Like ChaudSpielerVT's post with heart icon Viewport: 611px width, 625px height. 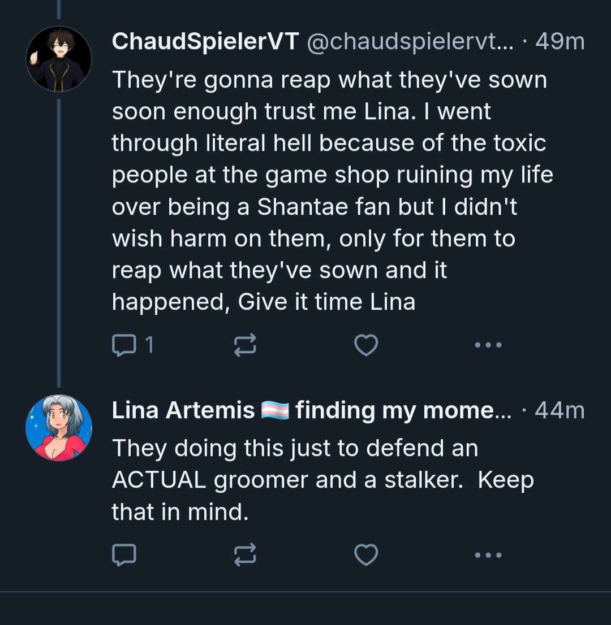coord(365,345)
